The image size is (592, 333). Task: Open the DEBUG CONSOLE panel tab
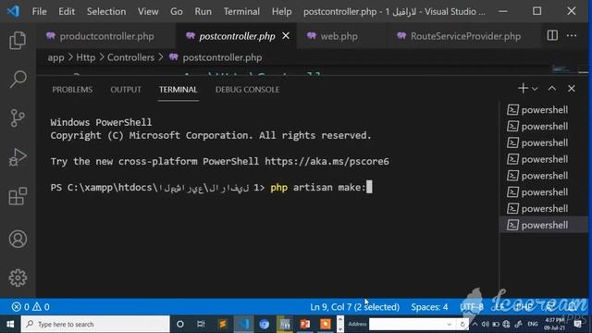[247, 90]
